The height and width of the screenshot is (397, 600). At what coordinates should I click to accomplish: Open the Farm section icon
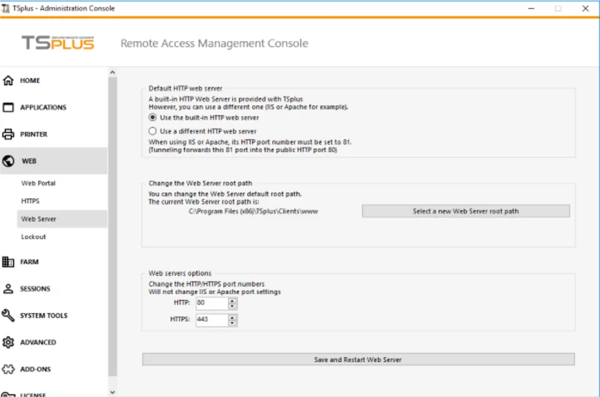[8, 262]
